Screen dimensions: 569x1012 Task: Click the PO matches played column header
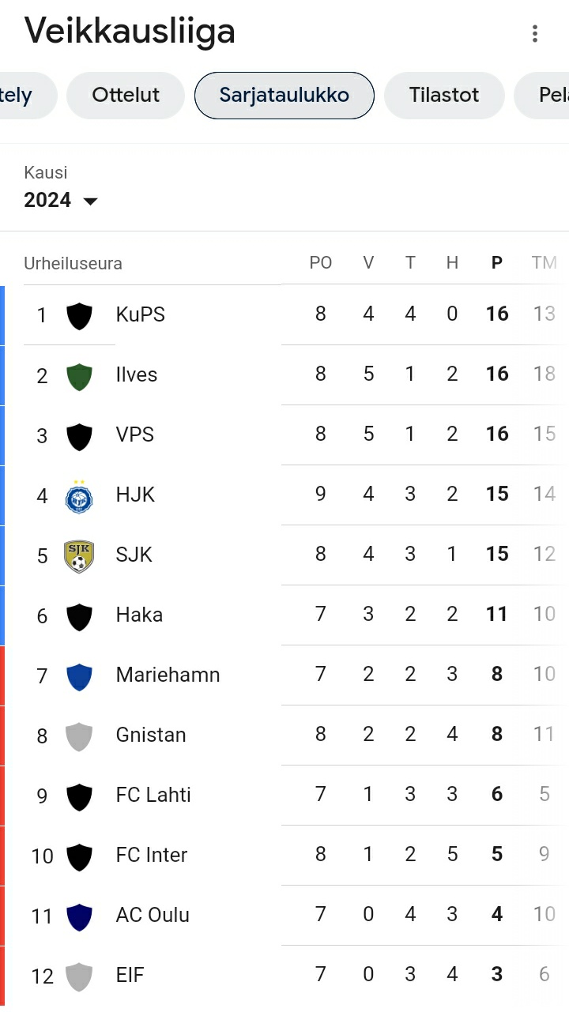321,263
